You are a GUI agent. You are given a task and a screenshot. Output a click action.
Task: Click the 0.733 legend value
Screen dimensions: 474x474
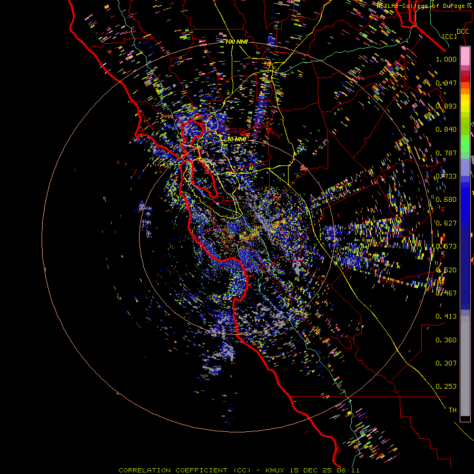click(446, 176)
